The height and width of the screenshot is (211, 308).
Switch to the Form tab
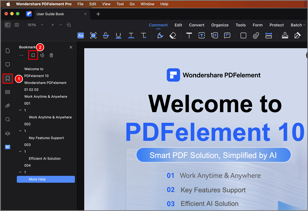click(x=258, y=25)
